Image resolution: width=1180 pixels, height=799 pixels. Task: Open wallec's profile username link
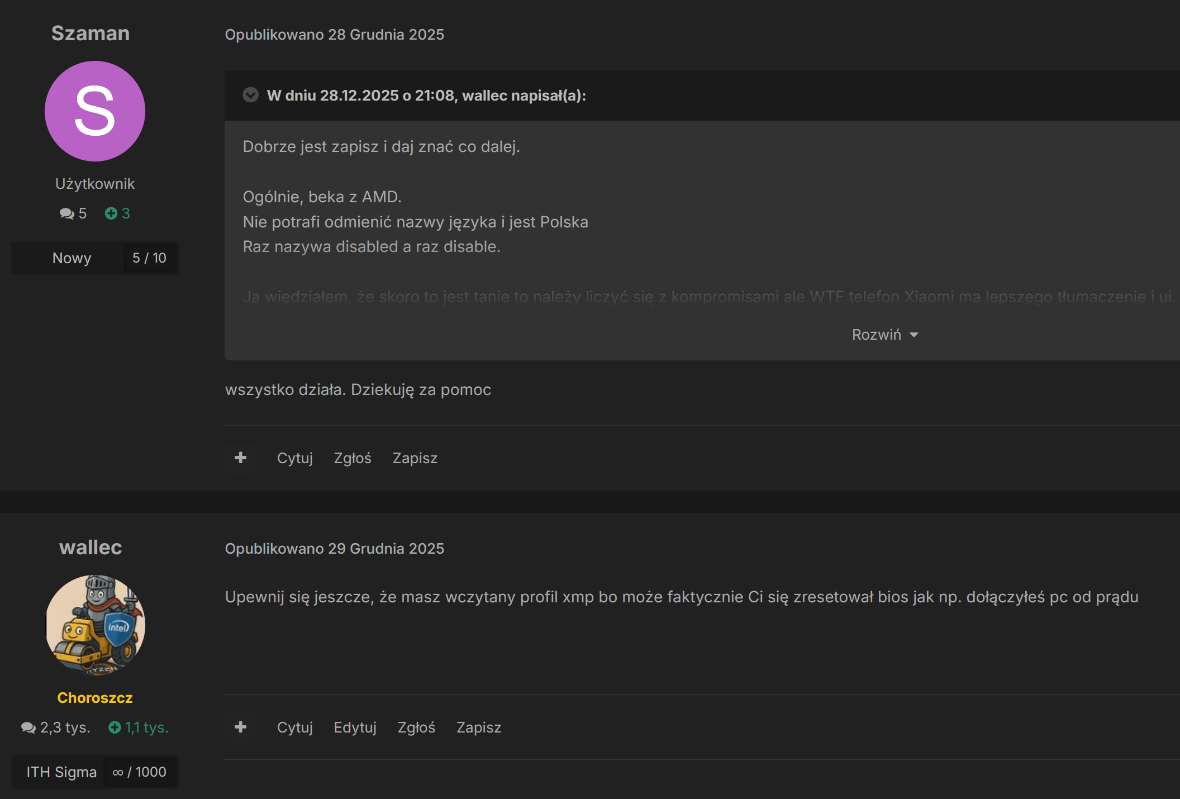[x=91, y=548]
